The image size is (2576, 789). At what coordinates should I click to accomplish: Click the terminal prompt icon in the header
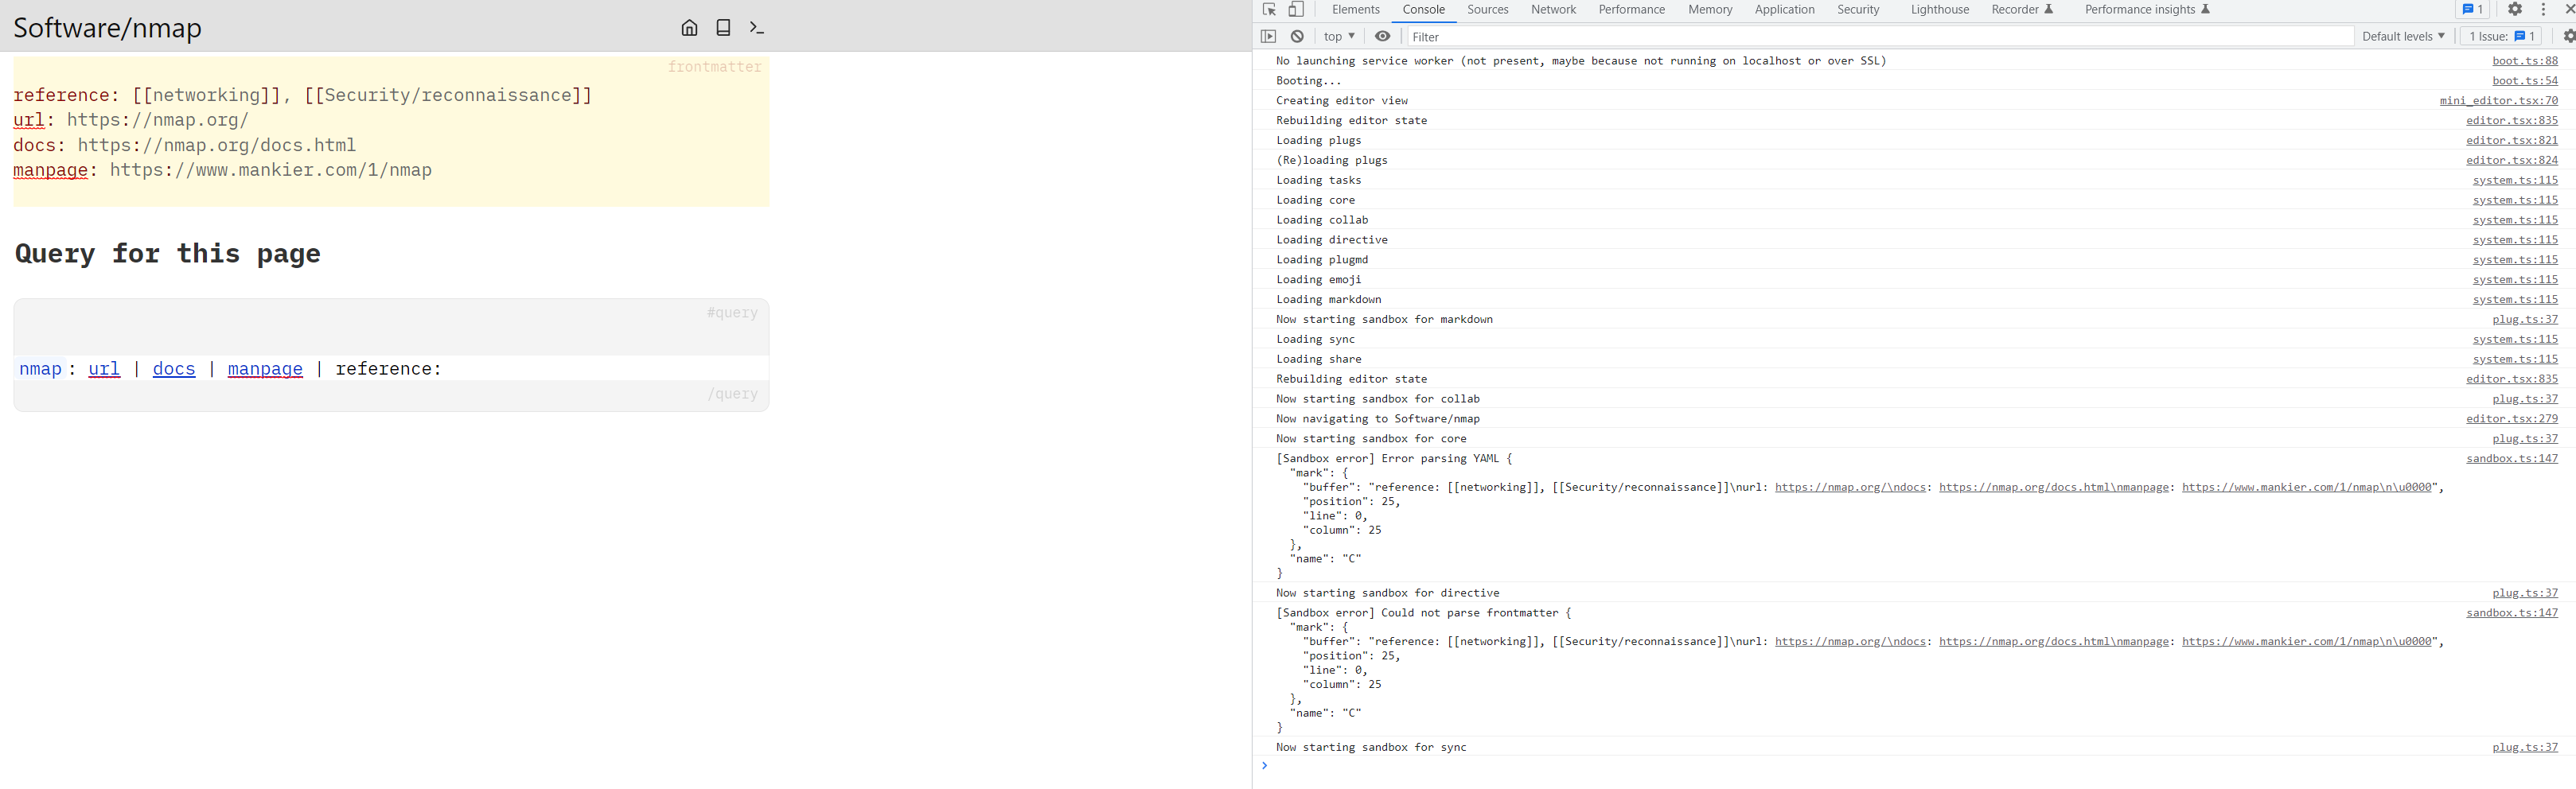point(757,28)
